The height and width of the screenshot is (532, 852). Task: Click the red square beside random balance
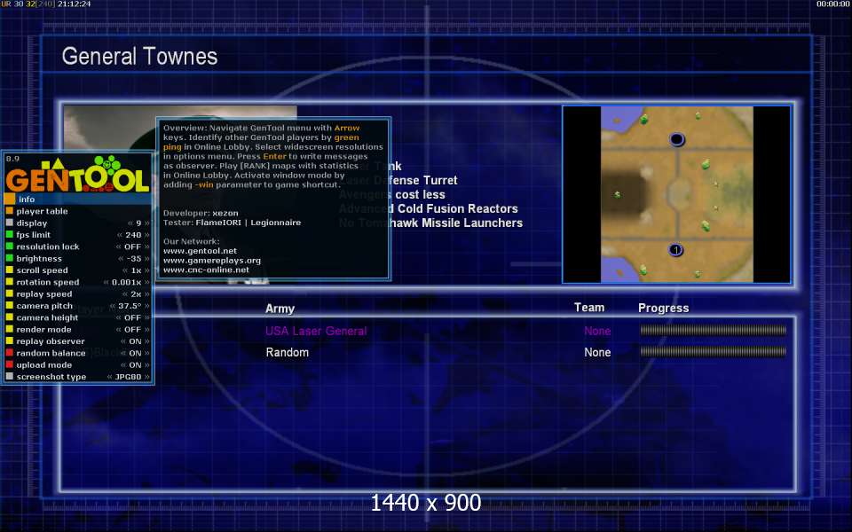pyautogui.click(x=9, y=353)
